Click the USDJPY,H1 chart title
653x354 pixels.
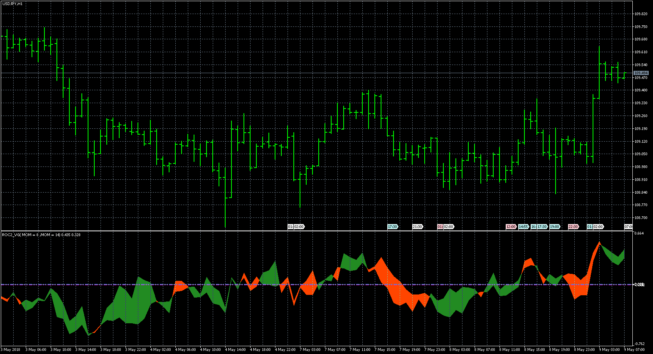pyautogui.click(x=12, y=4)
